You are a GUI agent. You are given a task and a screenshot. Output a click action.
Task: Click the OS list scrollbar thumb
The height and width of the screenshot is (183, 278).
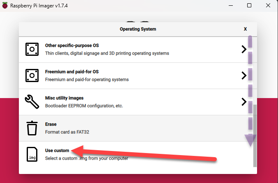coord(255,136)
